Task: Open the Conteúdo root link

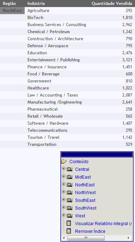Action: pyautogui.click(x=79, y=162)
